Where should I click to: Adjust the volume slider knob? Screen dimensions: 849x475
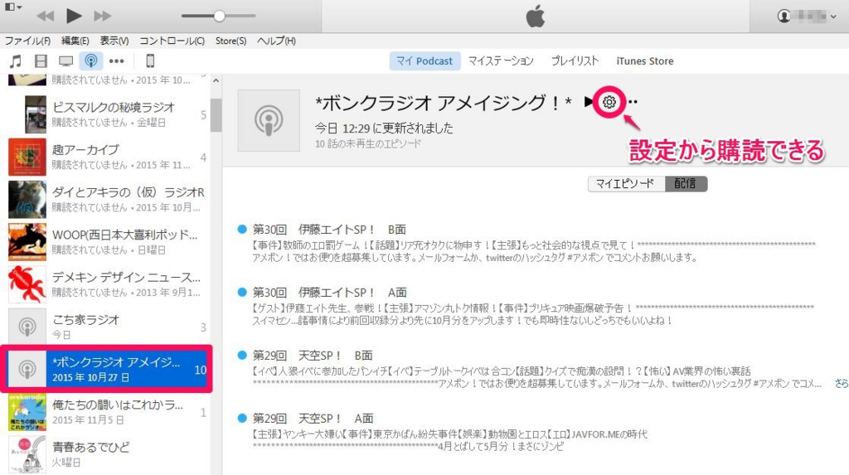[x=219, y=16]
